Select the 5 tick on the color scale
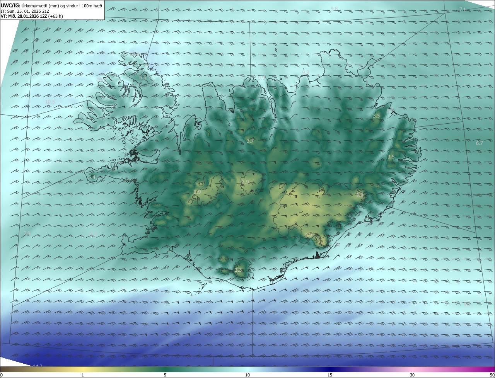Viewport: 495px width, 378px height. pyautogui.click(x=165, y=375)
